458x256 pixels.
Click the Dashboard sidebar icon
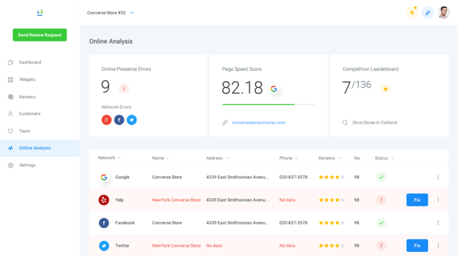pyautogui.click(x=10, y=62)
